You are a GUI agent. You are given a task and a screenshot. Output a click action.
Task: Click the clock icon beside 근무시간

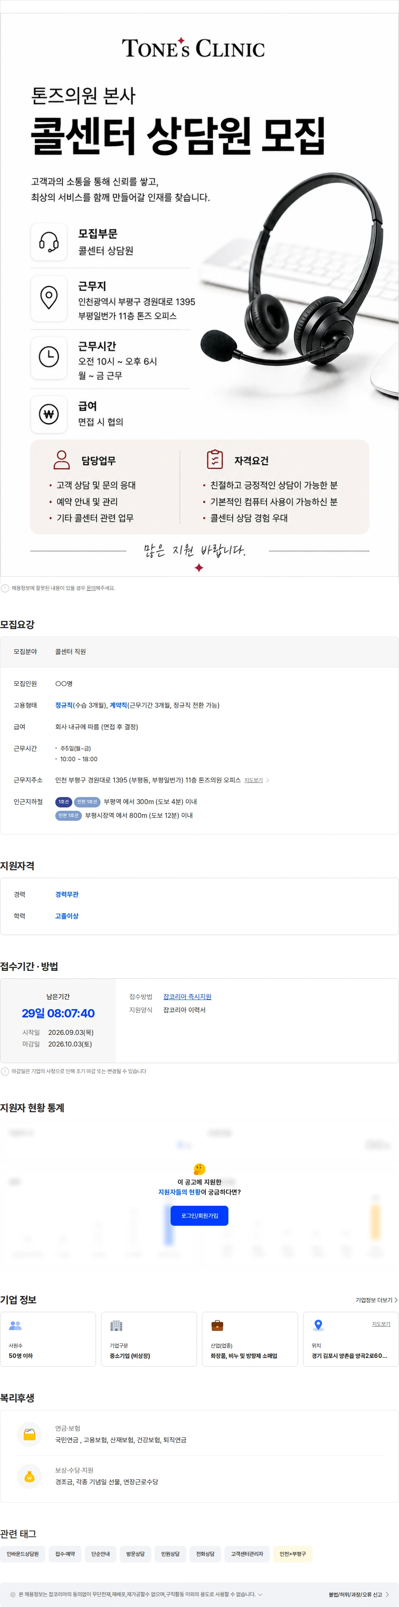[49, 358]
